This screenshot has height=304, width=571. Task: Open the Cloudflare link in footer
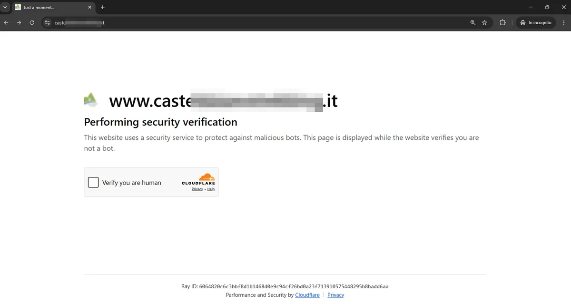coord(307,295)
